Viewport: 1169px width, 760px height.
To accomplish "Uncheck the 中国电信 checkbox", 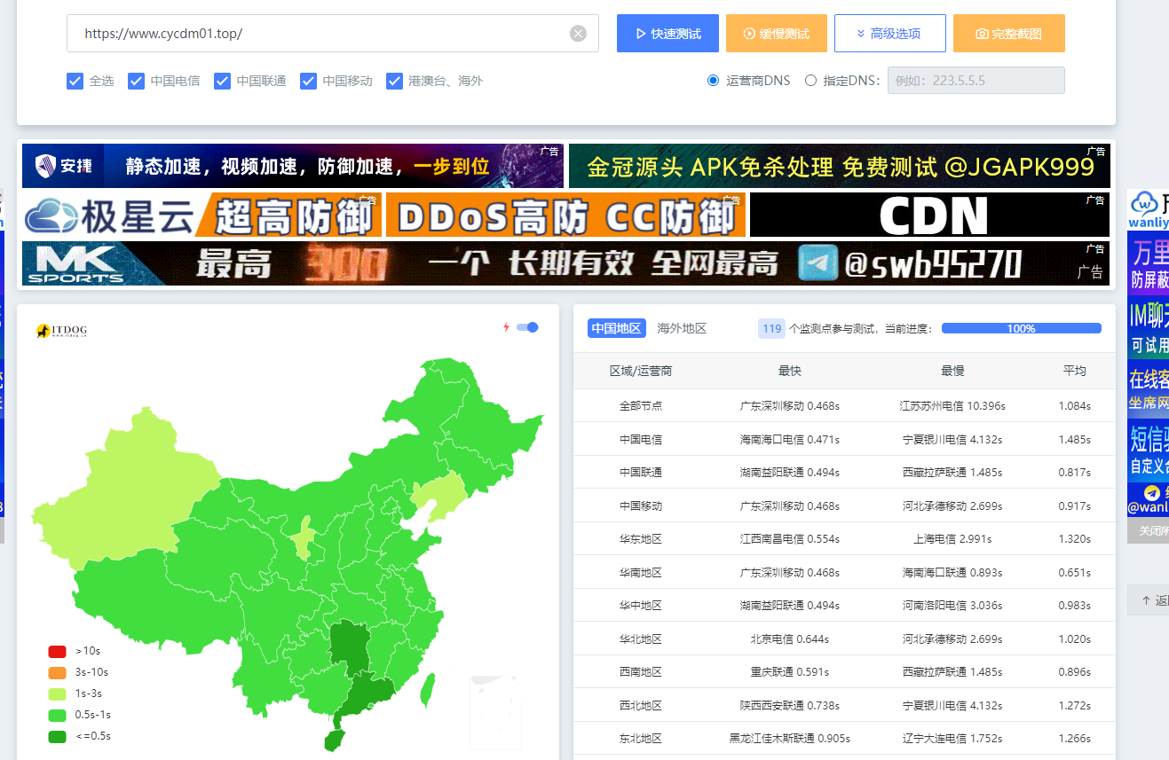I will [x=136, y=81].
